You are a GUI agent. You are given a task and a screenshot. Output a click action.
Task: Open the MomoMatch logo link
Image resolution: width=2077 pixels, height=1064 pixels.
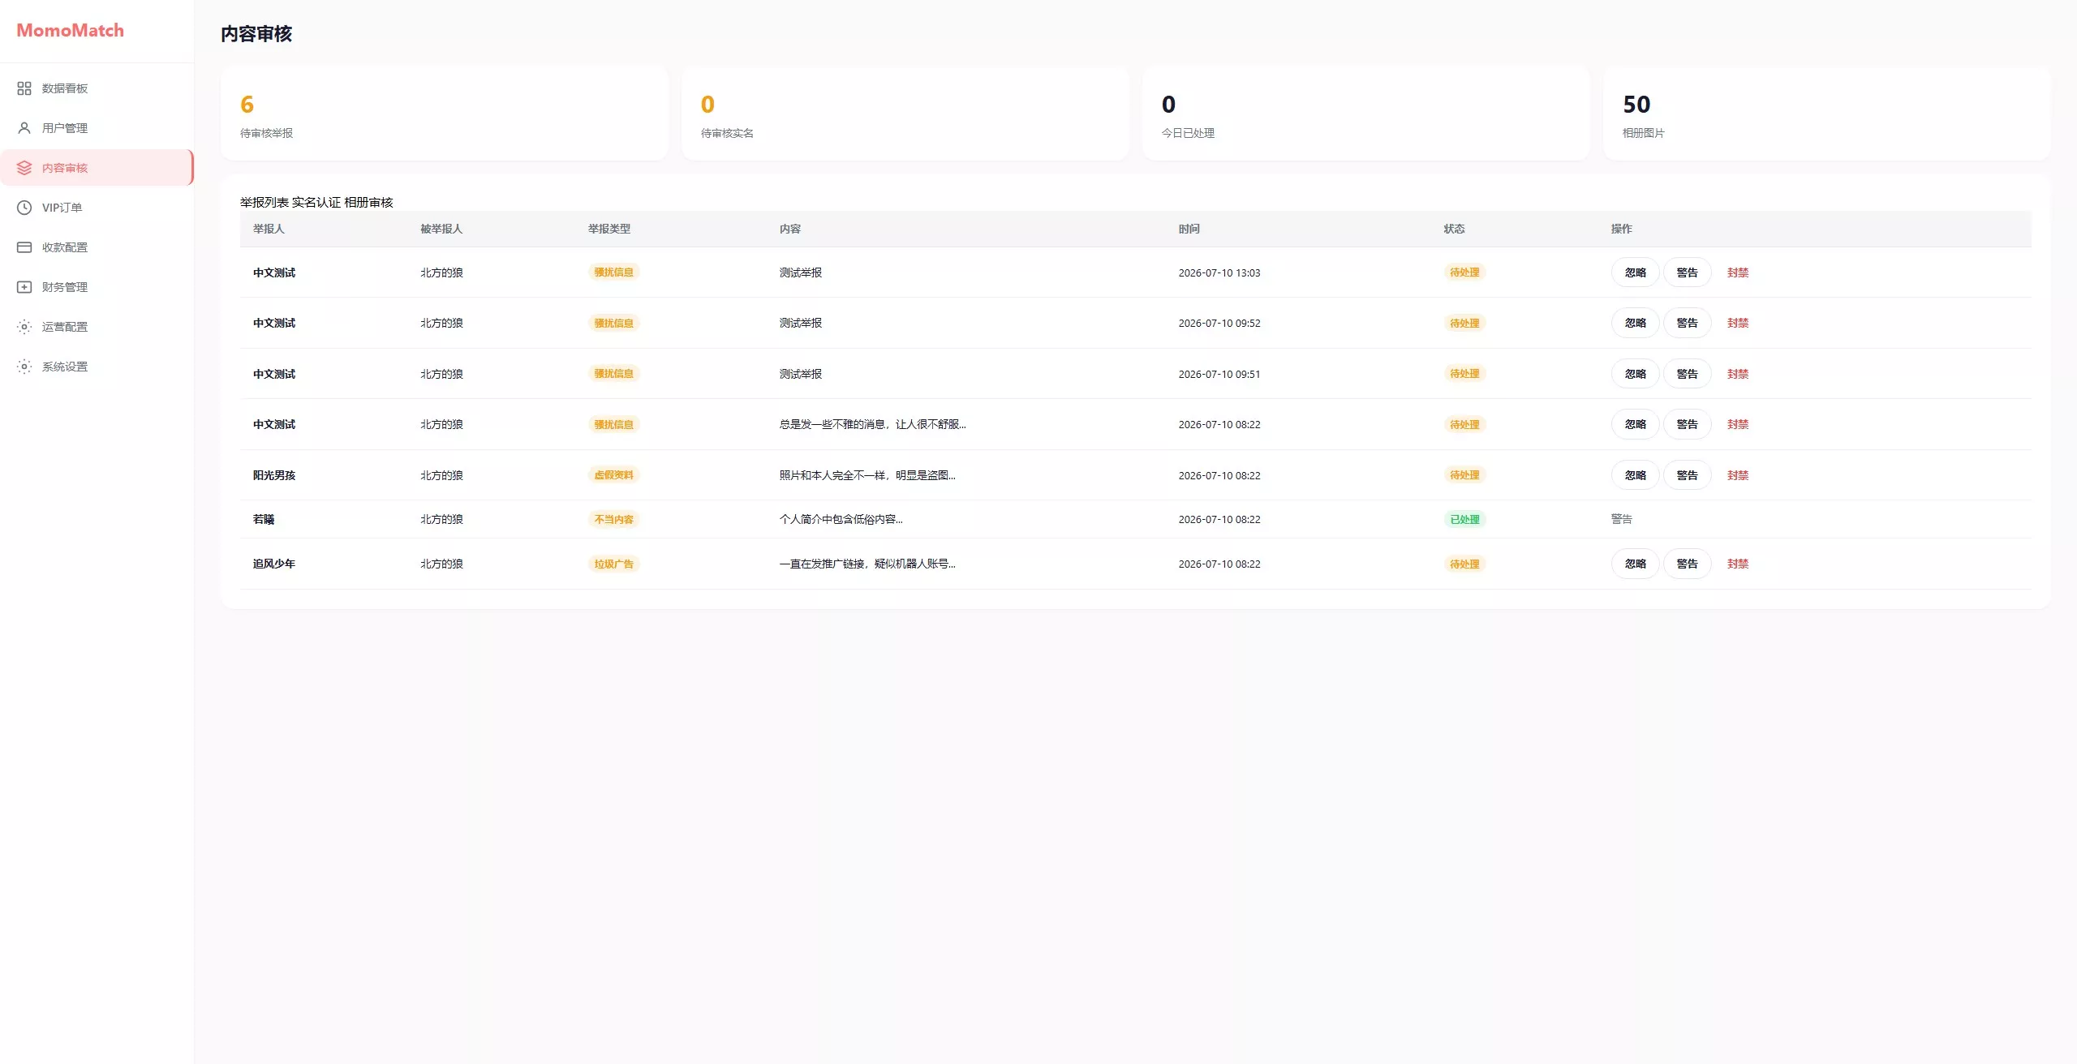71,30
